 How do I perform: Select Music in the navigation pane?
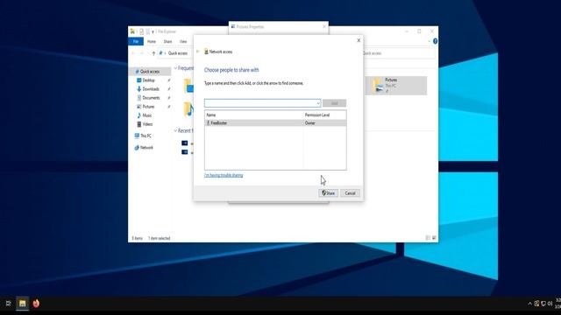tap(146, 115)
